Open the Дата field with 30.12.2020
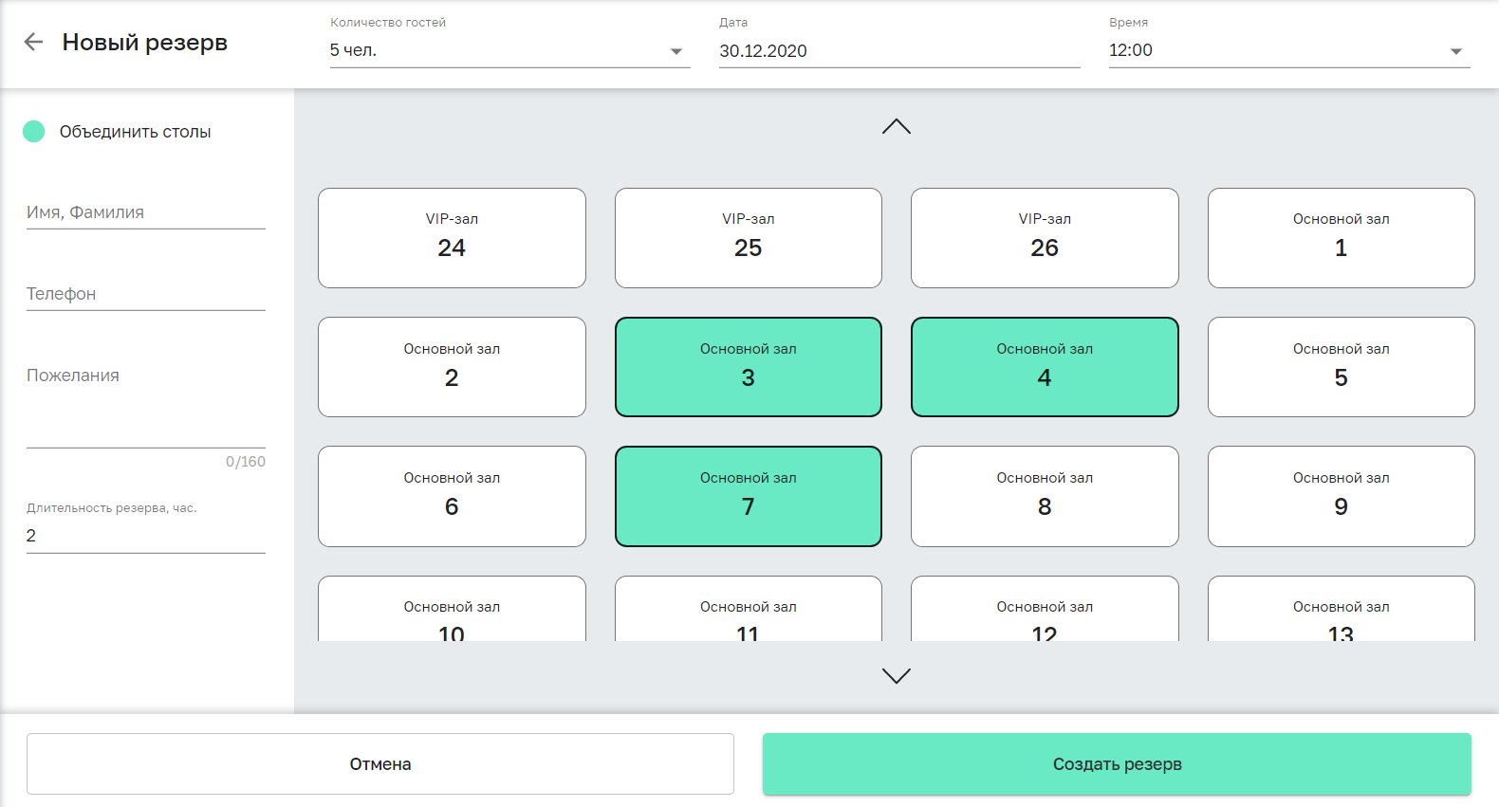1499x807 pixels. [898, 51]
